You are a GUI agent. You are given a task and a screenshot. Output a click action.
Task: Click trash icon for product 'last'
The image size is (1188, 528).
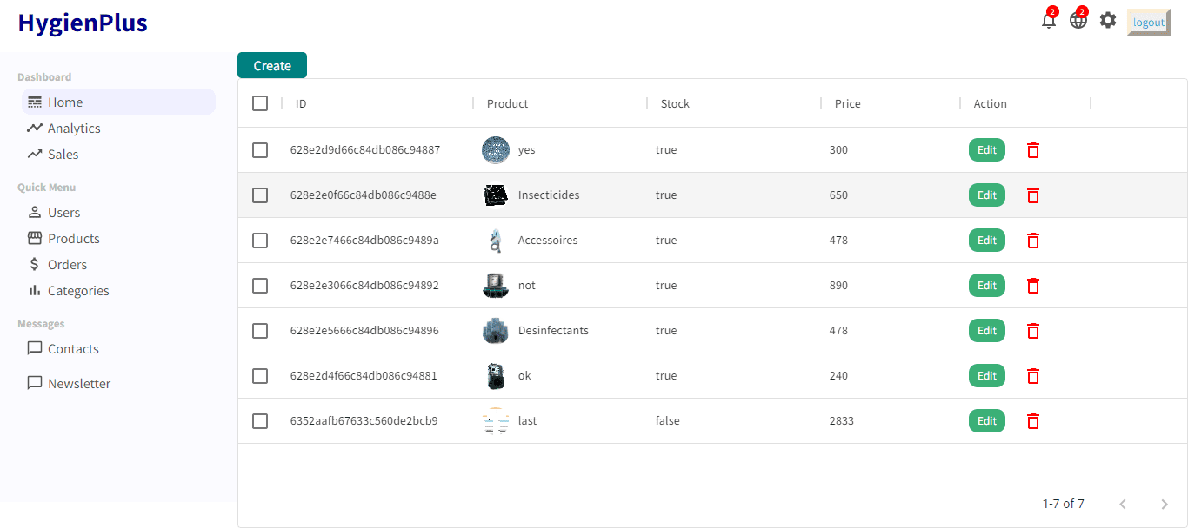[1033, 421]
